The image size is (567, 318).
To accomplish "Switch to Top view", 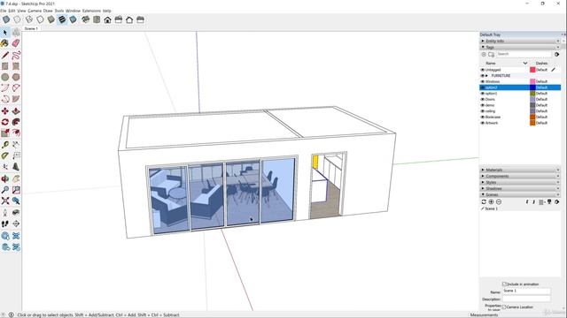I will (97, 19).
